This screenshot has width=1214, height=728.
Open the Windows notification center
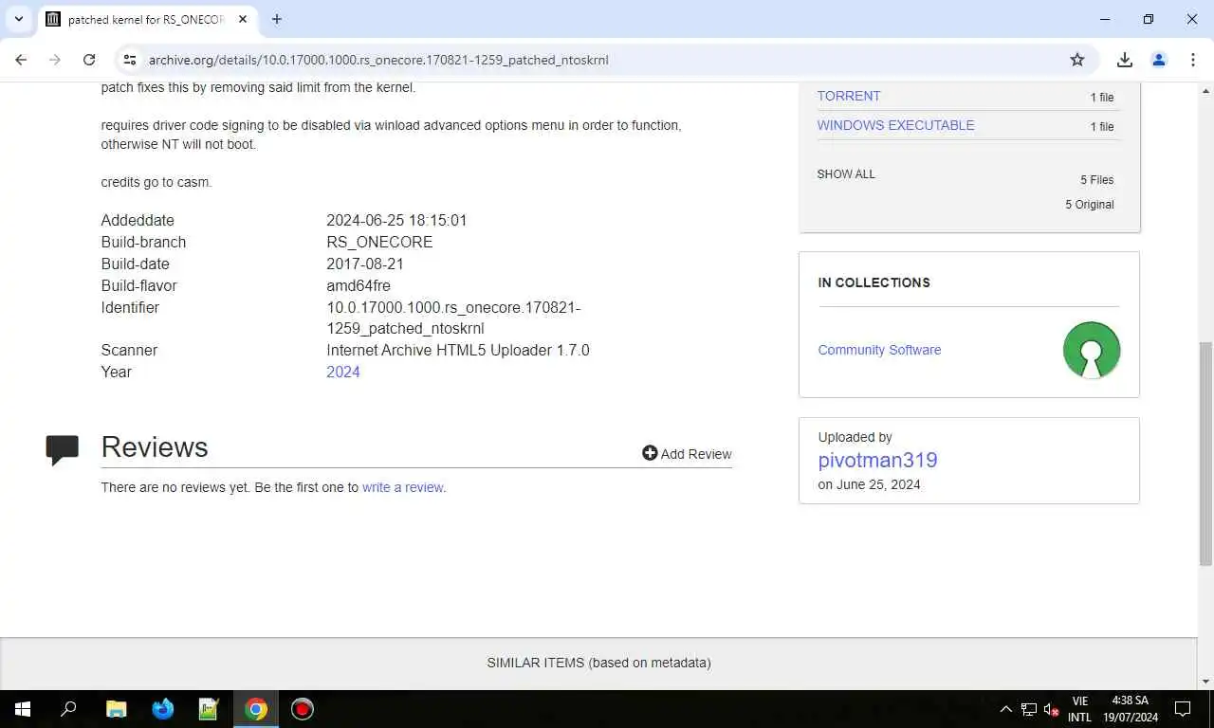(x=1183, y=709)
